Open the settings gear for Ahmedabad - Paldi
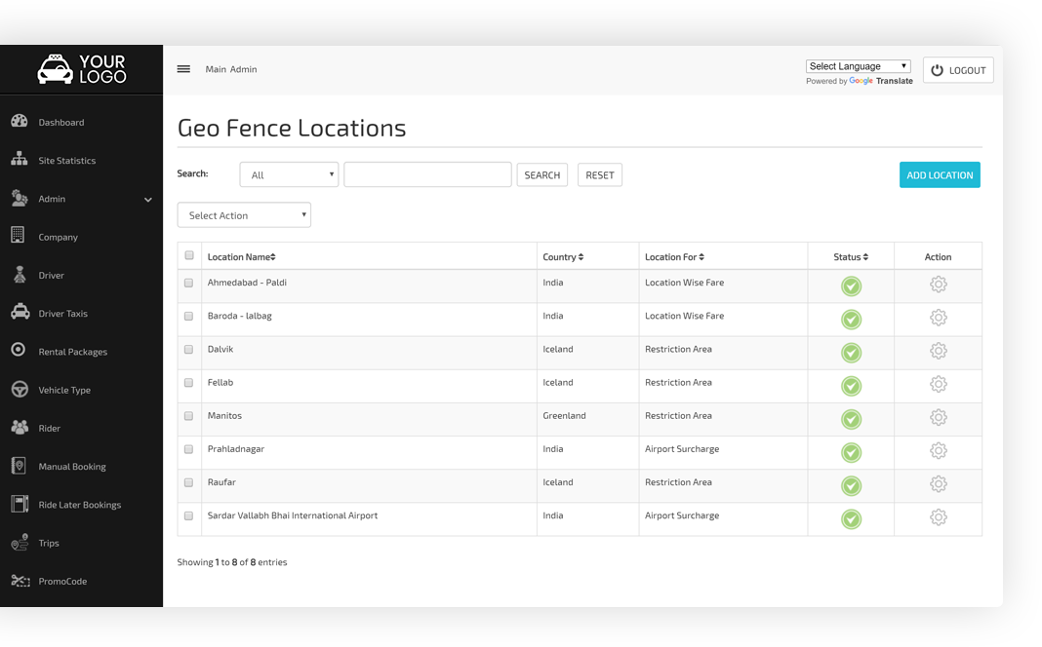The height and width of the screenshot is (647, 1042). tap(938, 285)
